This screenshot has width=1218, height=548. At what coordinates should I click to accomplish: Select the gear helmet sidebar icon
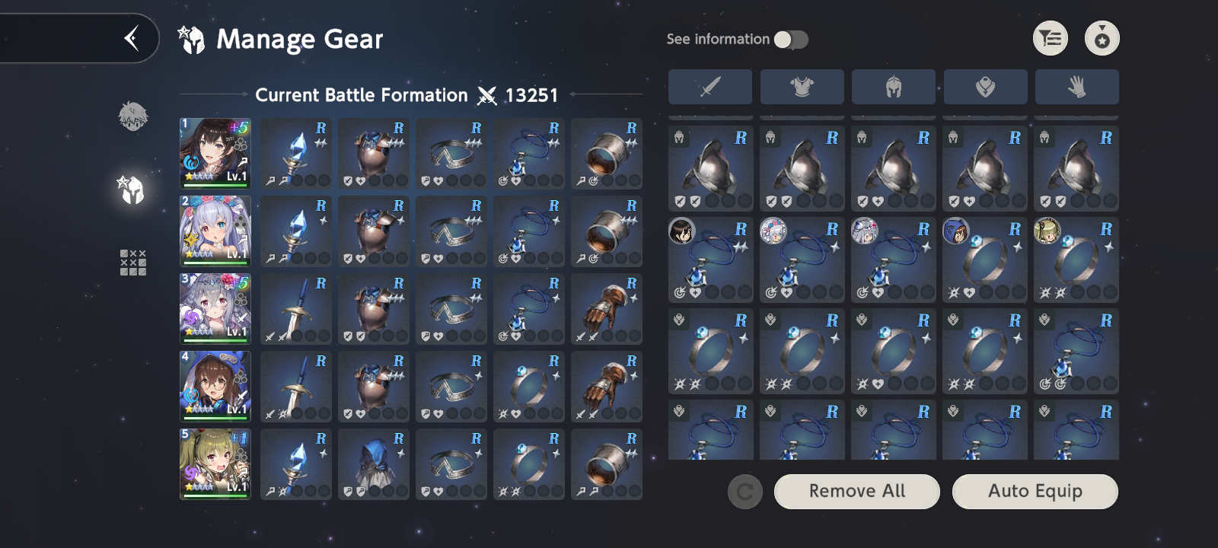click(132, 190)
